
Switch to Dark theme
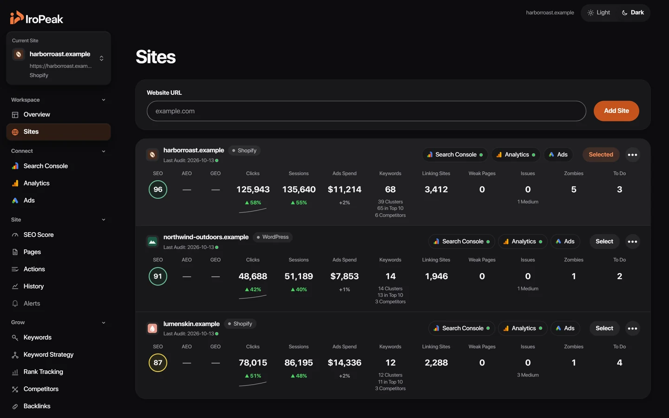[x=633, y=13]
